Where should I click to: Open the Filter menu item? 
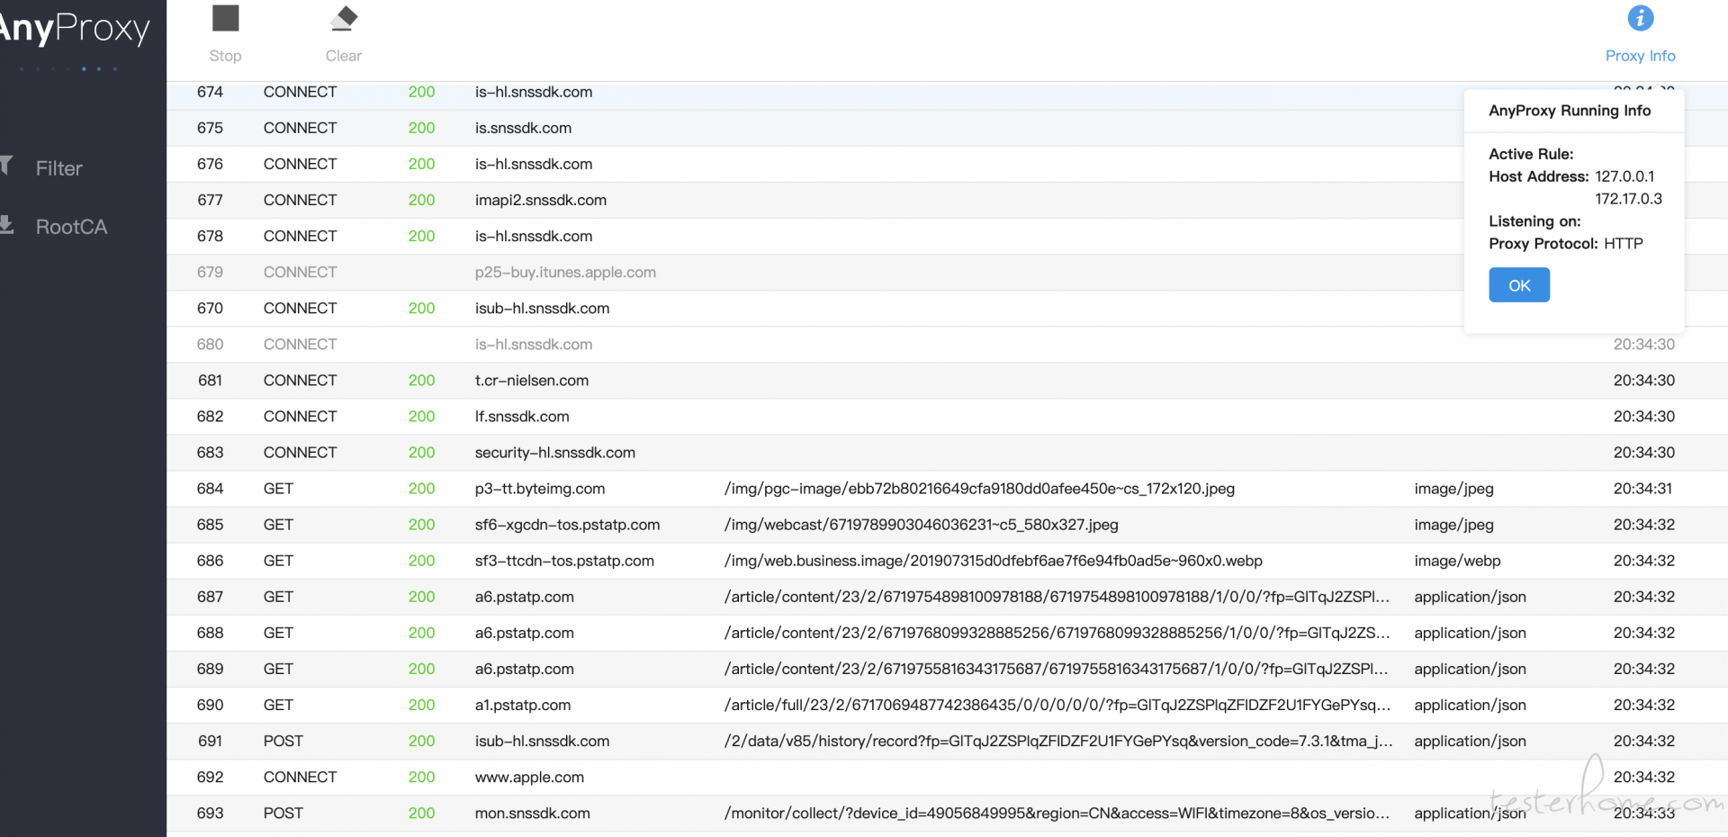click(x=58, y=168)
